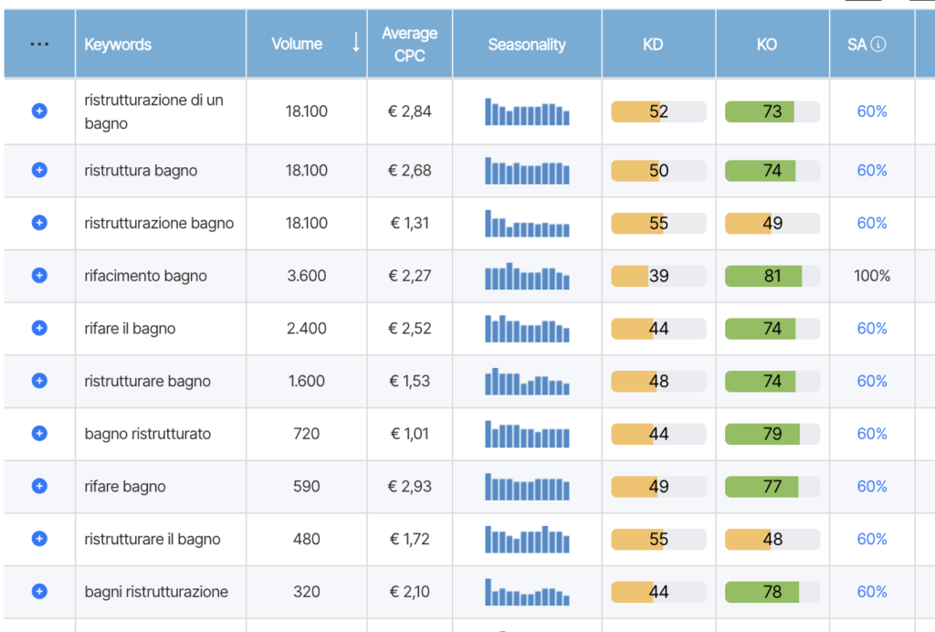The image size is (935, 632).
Task: Expand row 'ristrutturazione bagno' with plus icon
Action: pos(39,223)
